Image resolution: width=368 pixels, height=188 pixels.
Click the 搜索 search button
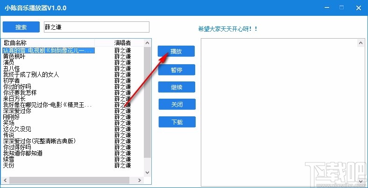tap(21, 27)
